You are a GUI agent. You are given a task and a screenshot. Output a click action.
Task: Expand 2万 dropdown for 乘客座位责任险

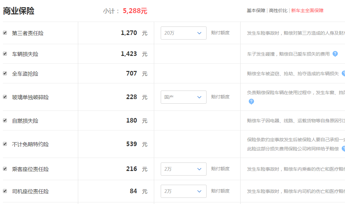tap(184, 169)
